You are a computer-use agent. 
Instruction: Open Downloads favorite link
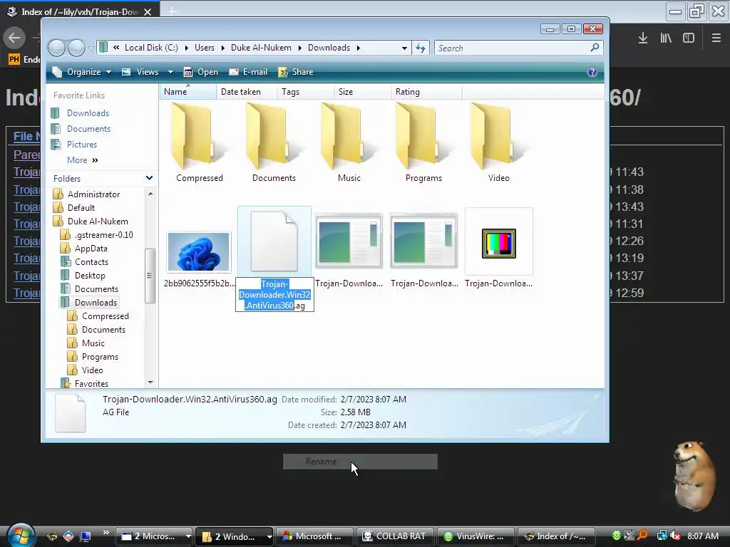click(88, 113)
